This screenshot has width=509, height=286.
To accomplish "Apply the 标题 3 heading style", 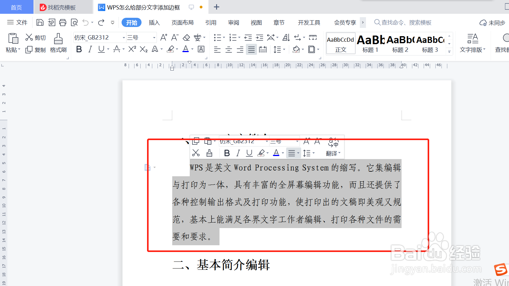I will click(430, 43).
